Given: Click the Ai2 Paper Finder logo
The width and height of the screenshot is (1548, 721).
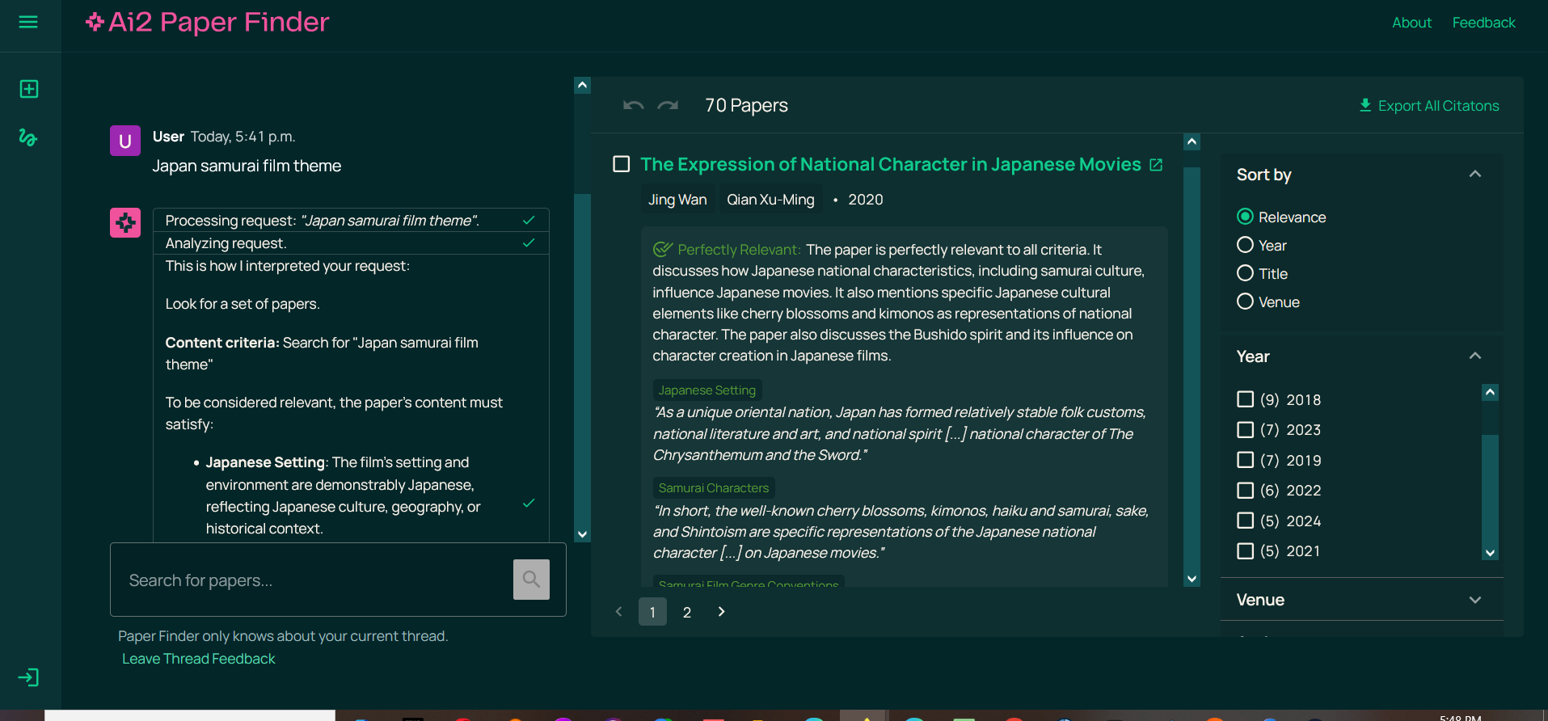Looking at the screenshot, I should click(208, 22).
